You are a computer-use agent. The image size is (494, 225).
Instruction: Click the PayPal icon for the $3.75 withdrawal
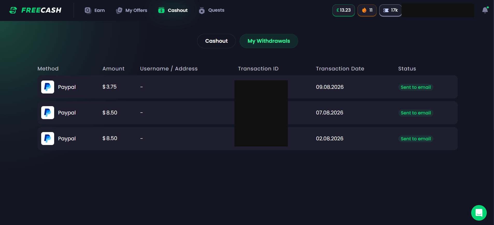[48, 87]
